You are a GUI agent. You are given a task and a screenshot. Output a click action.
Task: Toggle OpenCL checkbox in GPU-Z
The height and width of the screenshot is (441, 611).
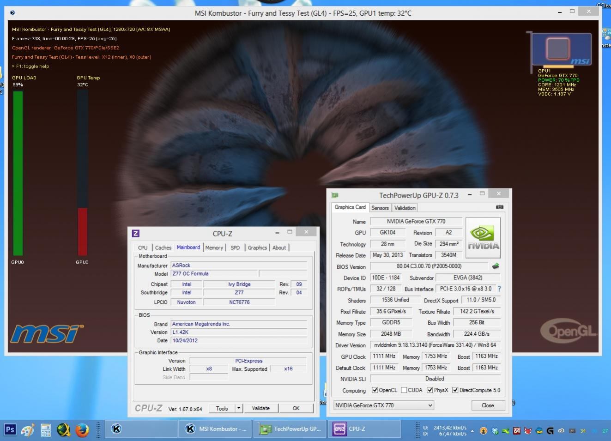pos(375,390)
